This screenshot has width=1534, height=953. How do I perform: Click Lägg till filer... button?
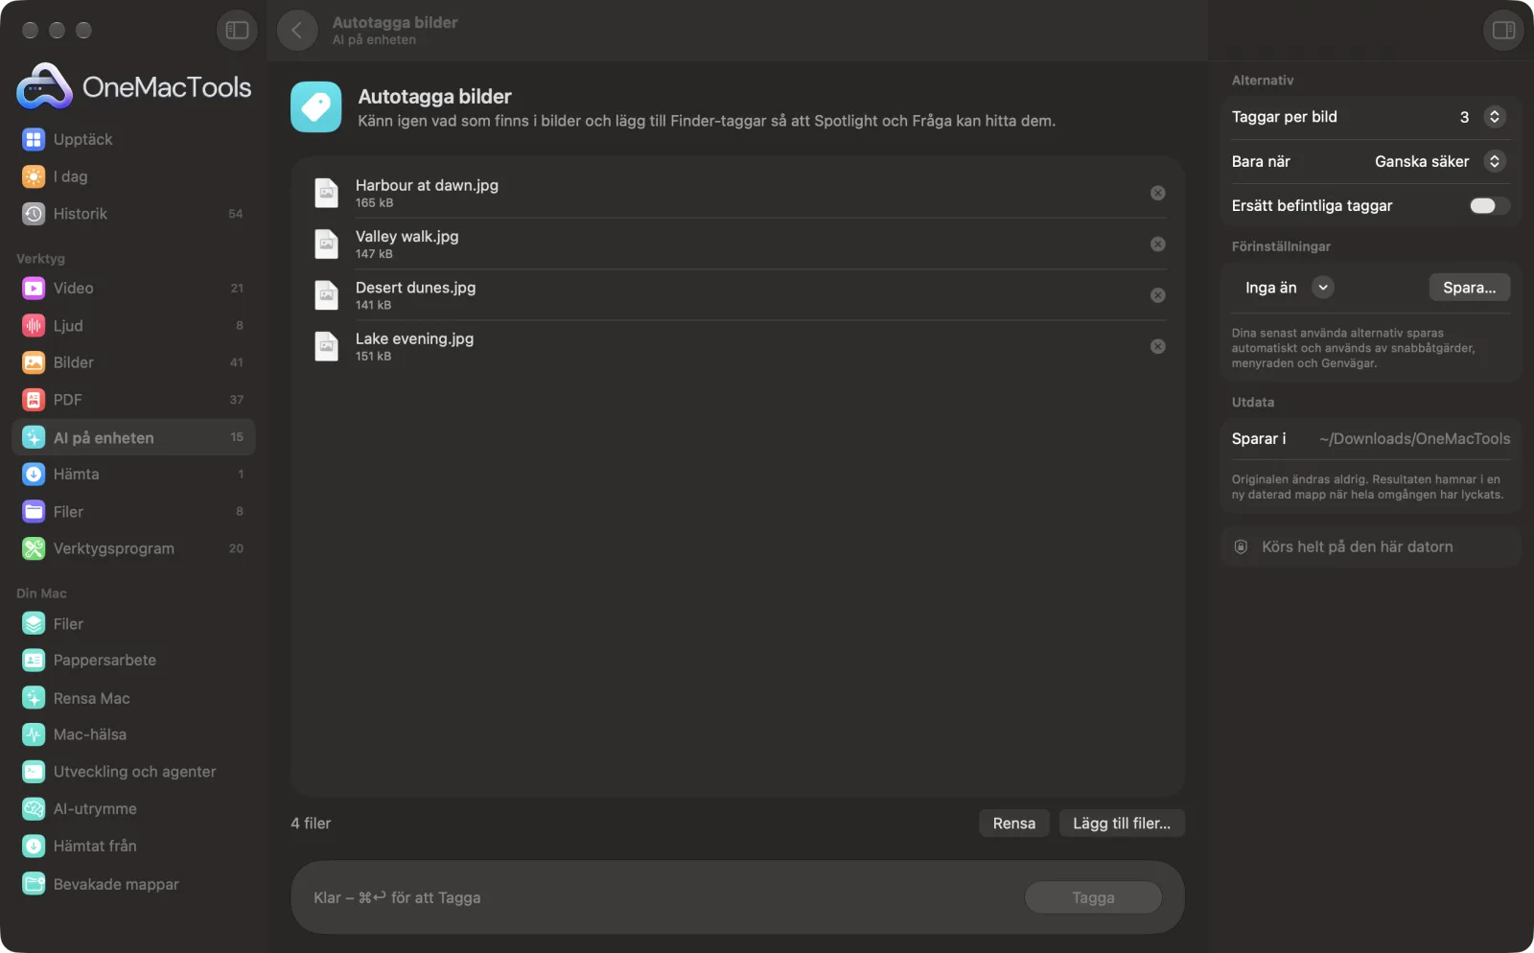1121,823
